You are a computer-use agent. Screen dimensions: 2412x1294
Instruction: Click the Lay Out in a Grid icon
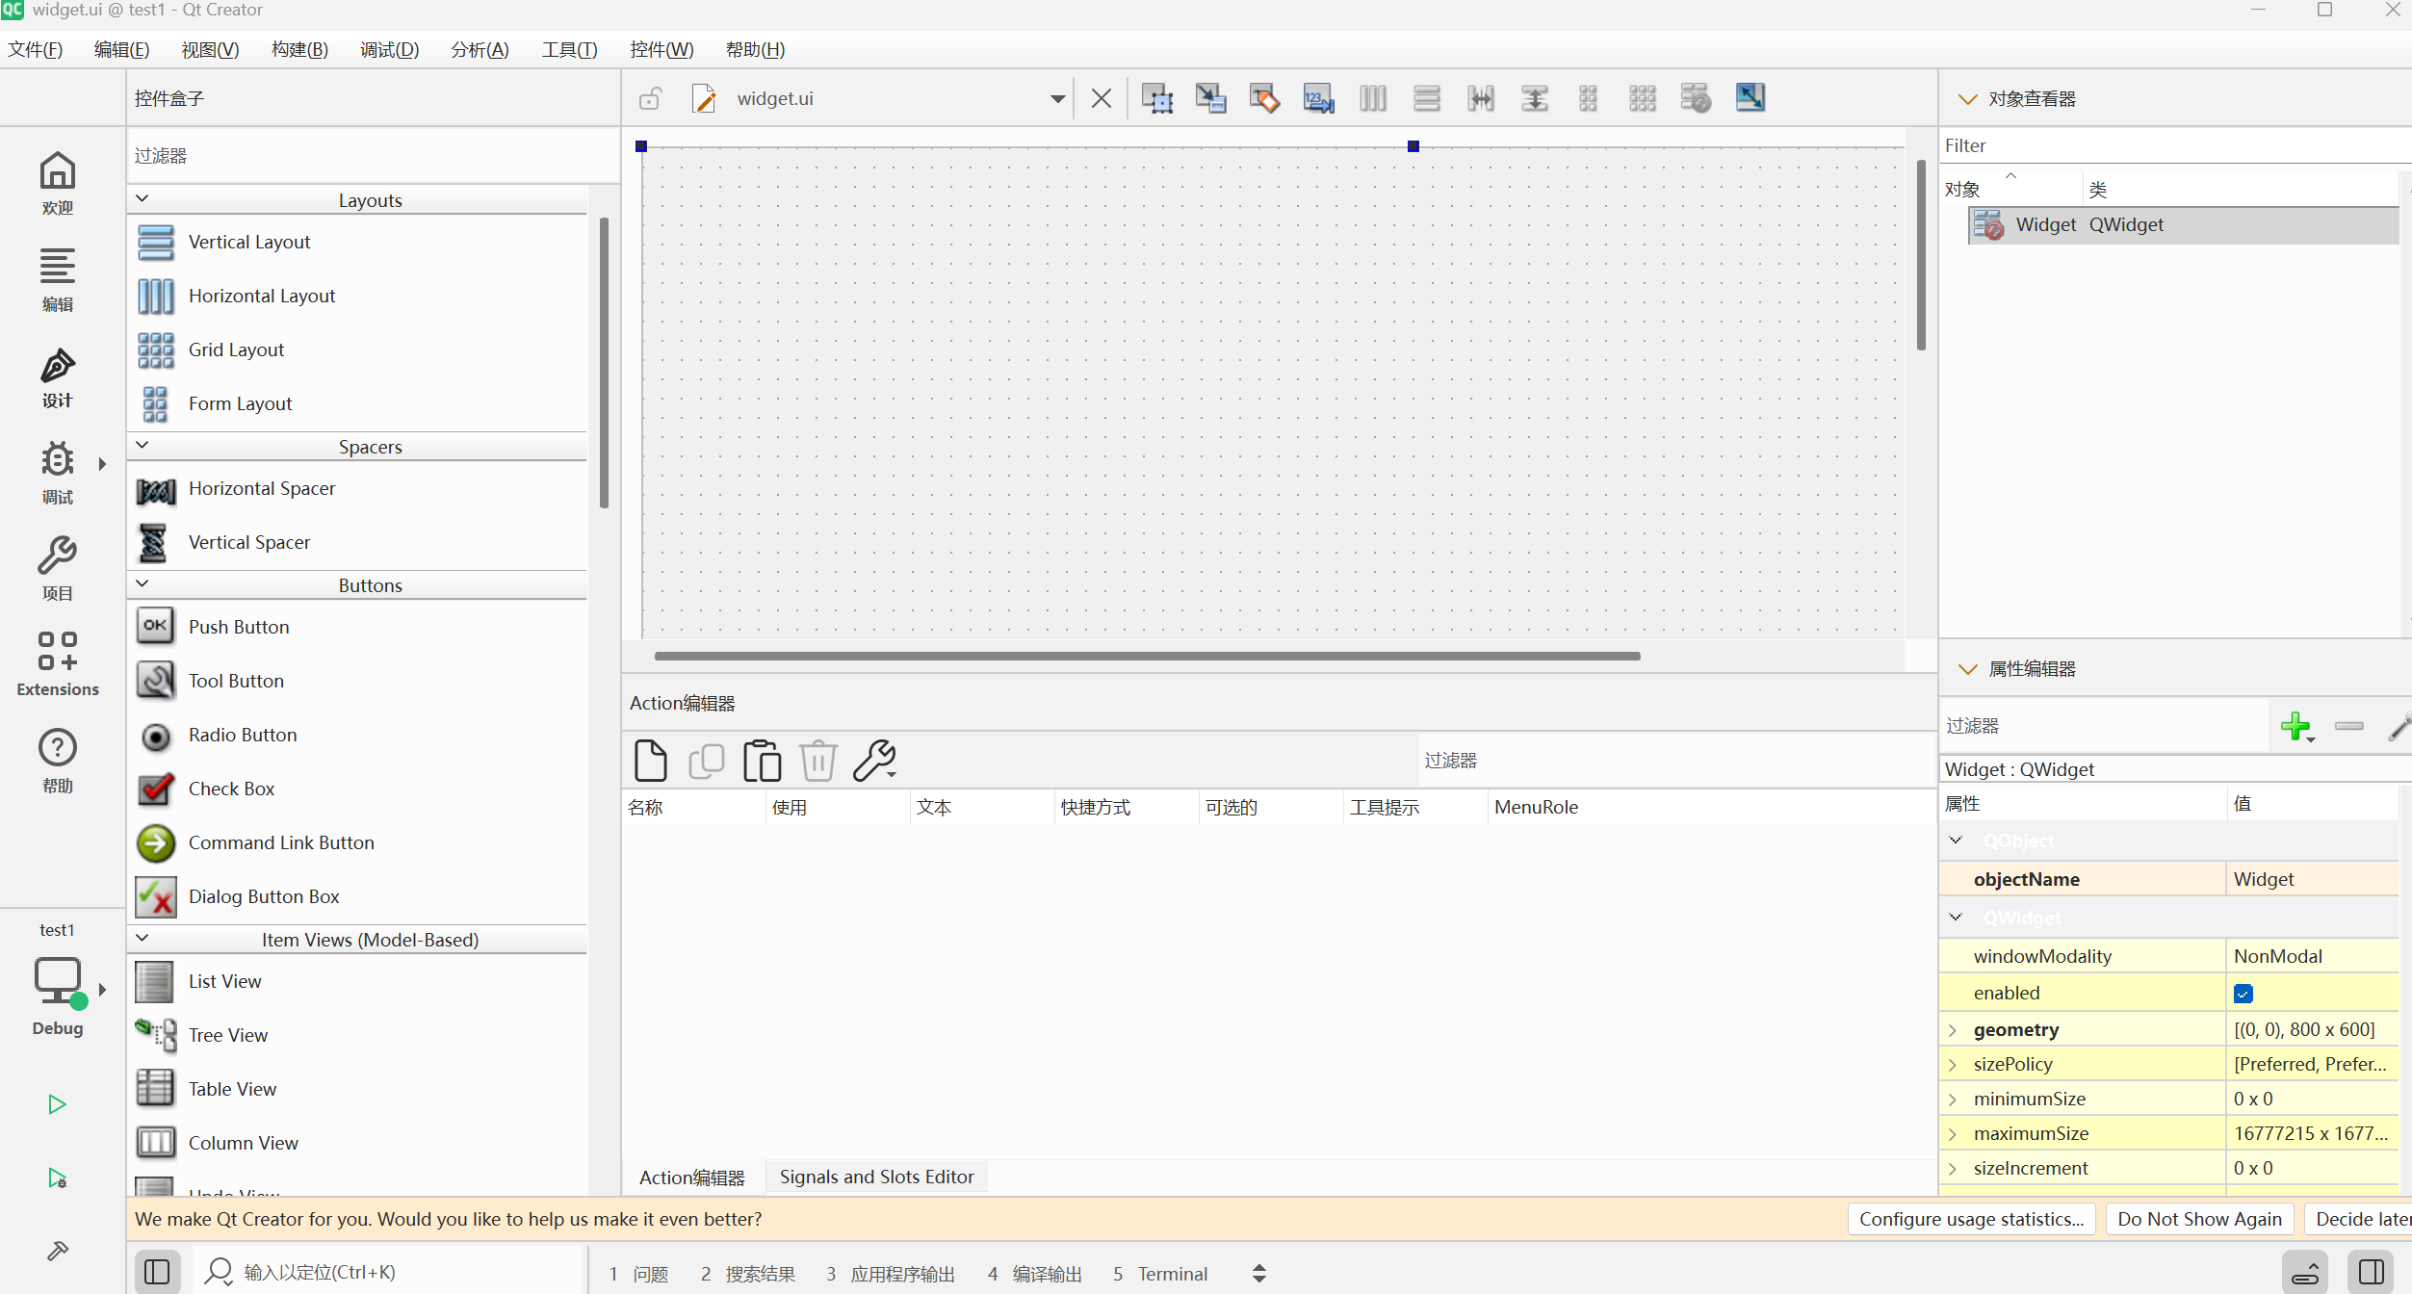(x=1642, y=98)
